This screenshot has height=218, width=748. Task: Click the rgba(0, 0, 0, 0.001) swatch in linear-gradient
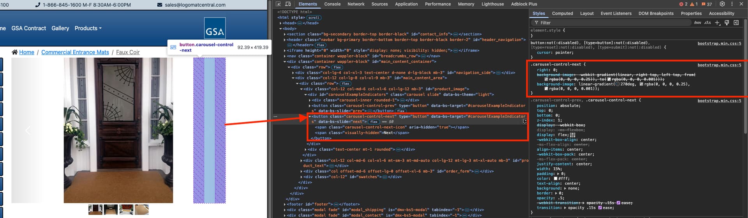[x=546, y=89]
